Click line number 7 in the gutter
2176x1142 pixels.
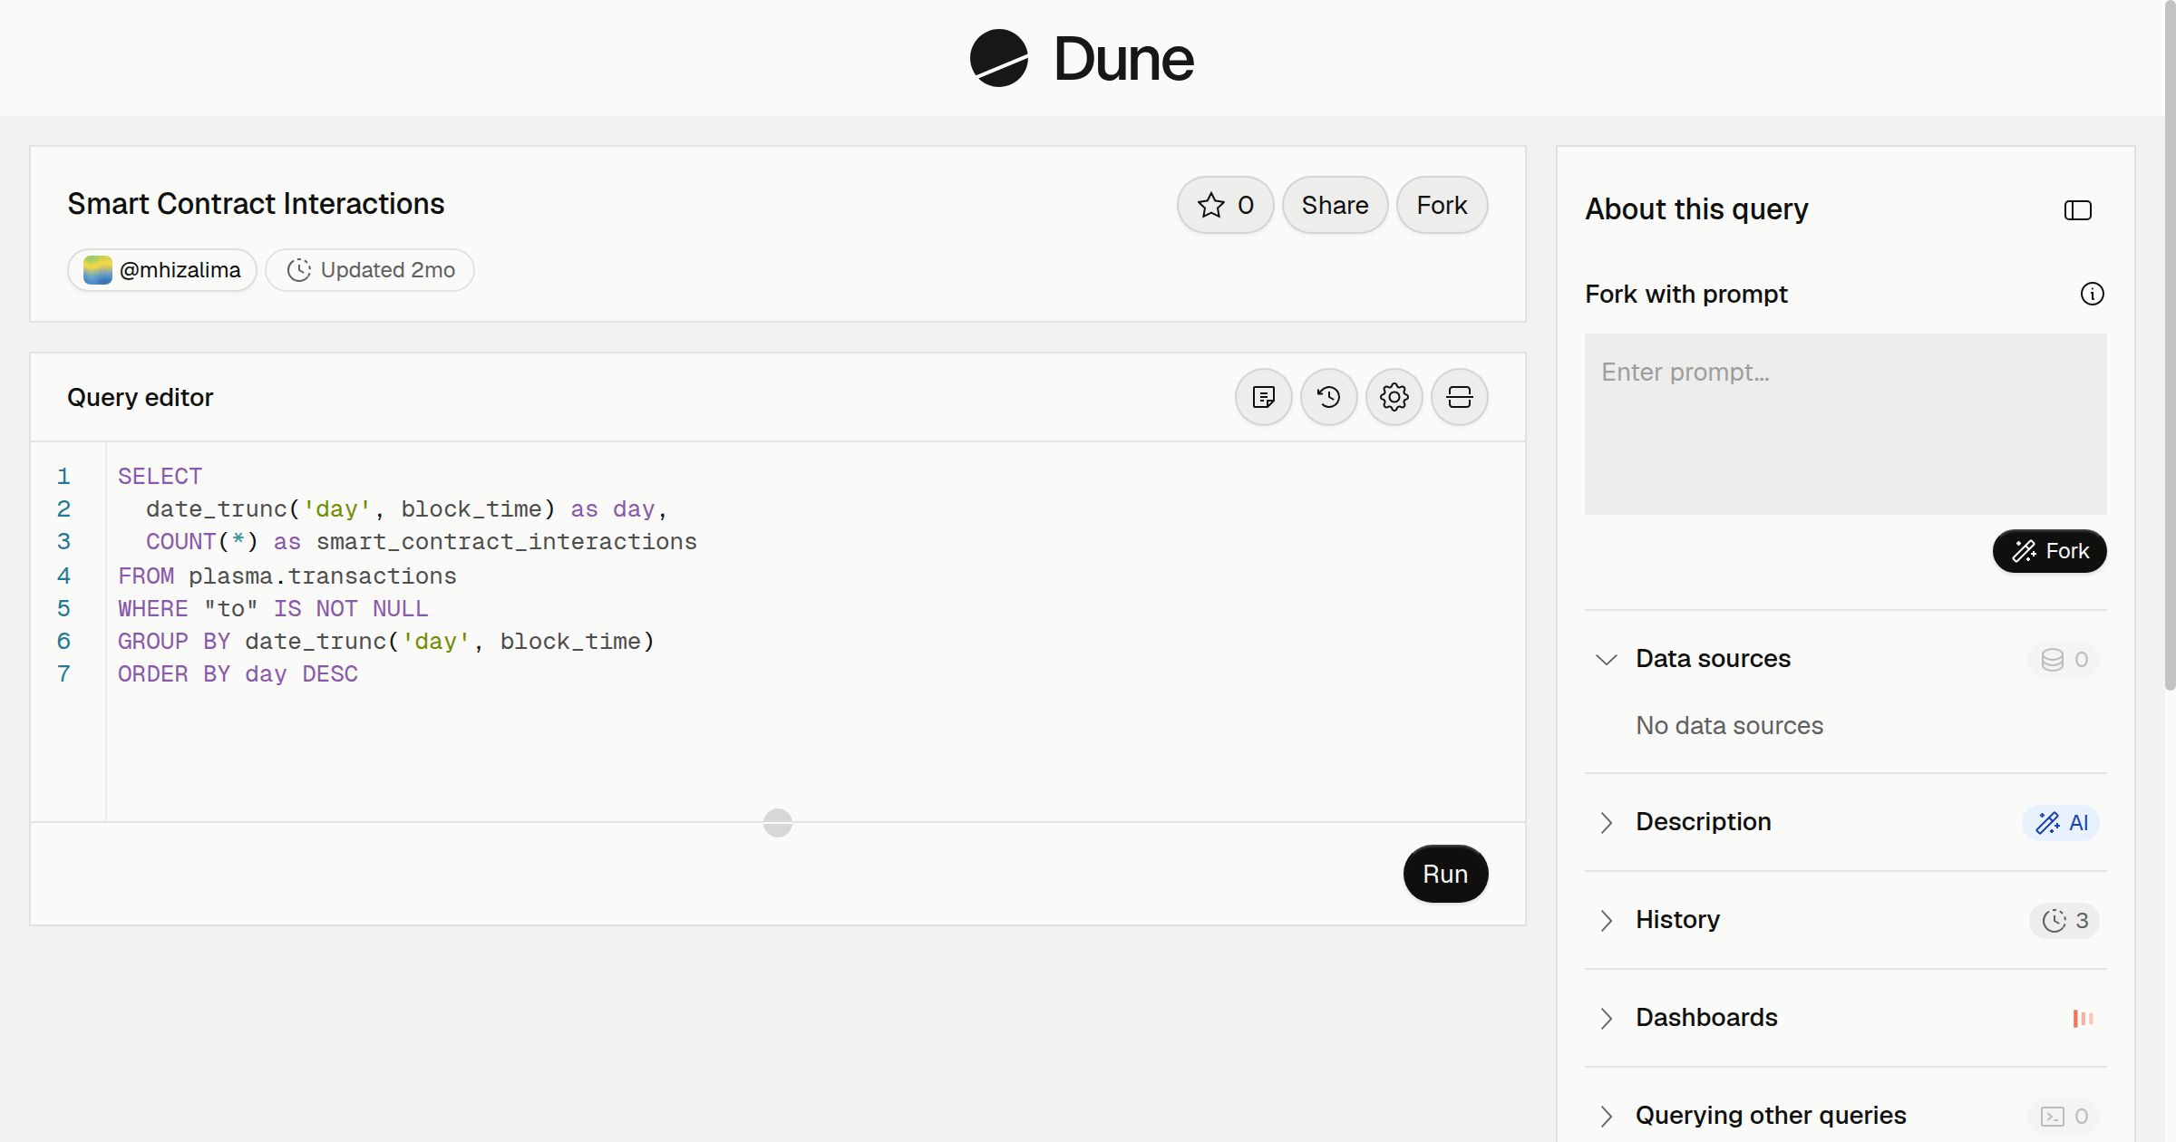coord(63,674)
